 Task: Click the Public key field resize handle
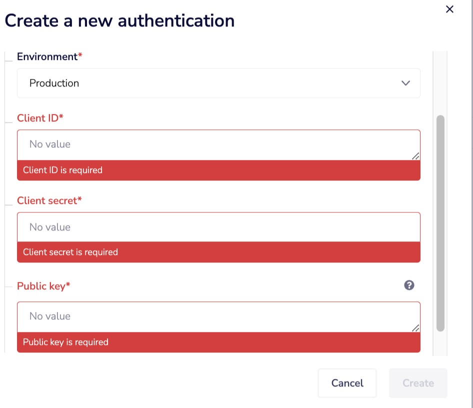(415, 328)
